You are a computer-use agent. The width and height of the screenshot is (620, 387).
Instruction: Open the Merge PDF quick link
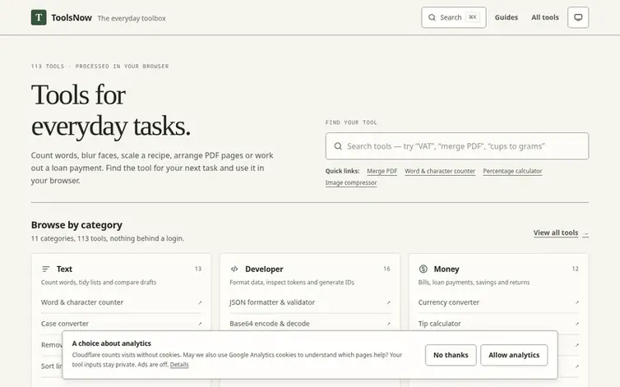point(382,171)
